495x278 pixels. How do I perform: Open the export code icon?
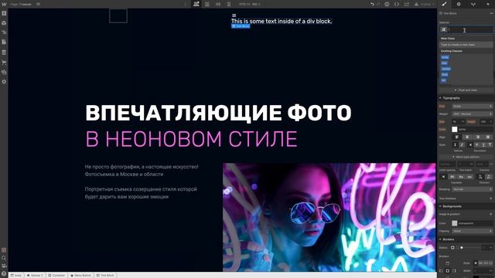point(397,4)
